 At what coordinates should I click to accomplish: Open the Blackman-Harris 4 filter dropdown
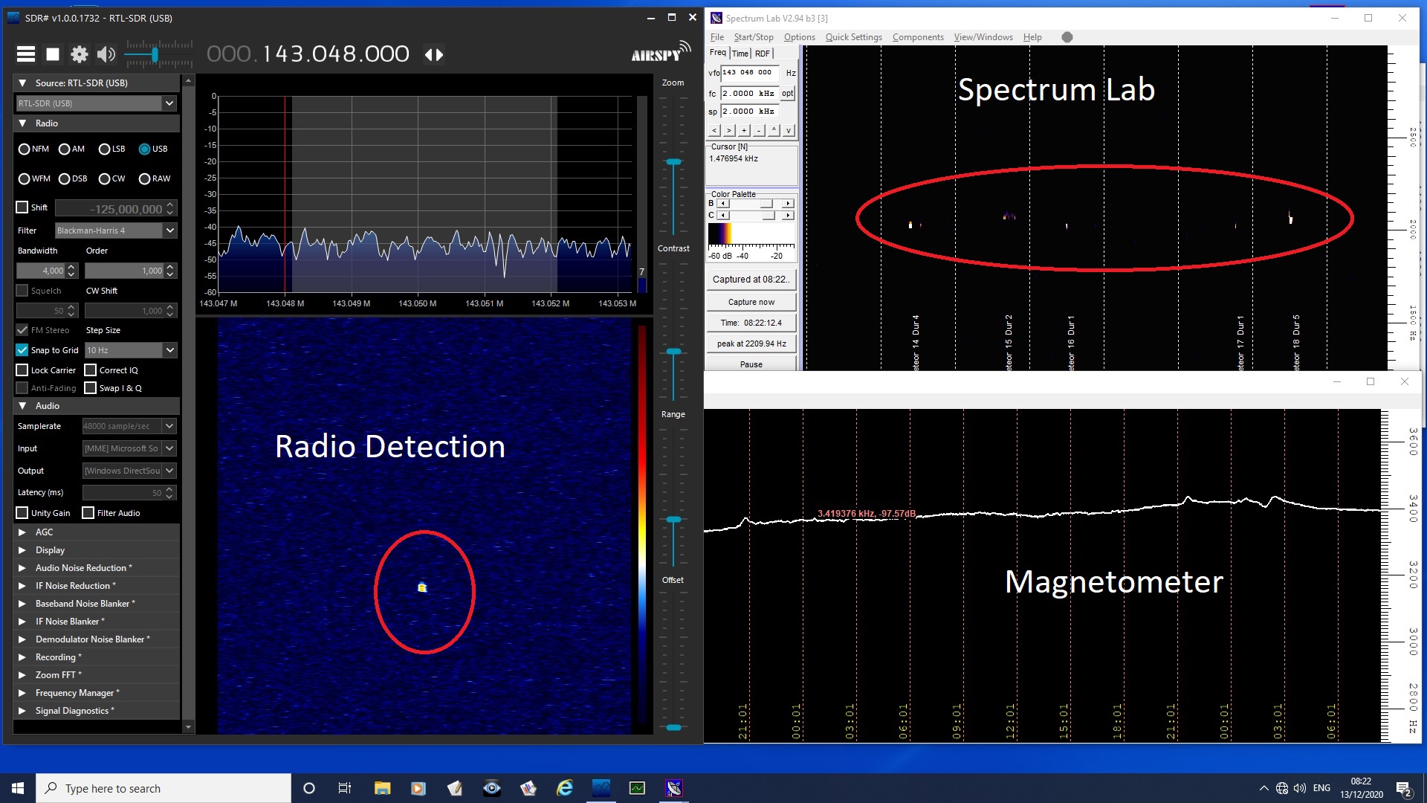coord(116,230)
